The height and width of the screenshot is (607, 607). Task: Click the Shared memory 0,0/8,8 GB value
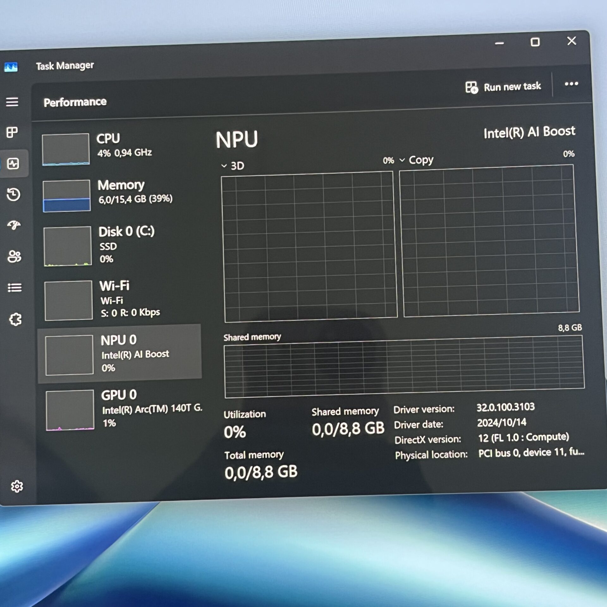tap(348, 429)
